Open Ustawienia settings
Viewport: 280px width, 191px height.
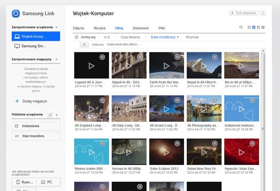(36, 126)
